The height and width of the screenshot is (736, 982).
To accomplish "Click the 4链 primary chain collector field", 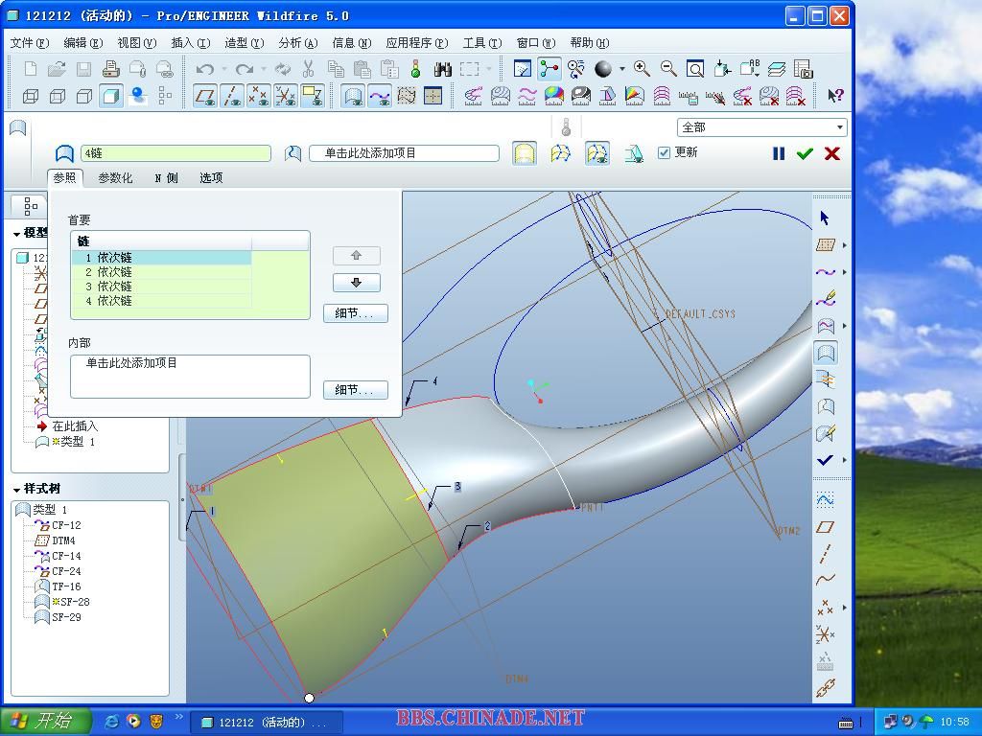I will tap(176, 153).
